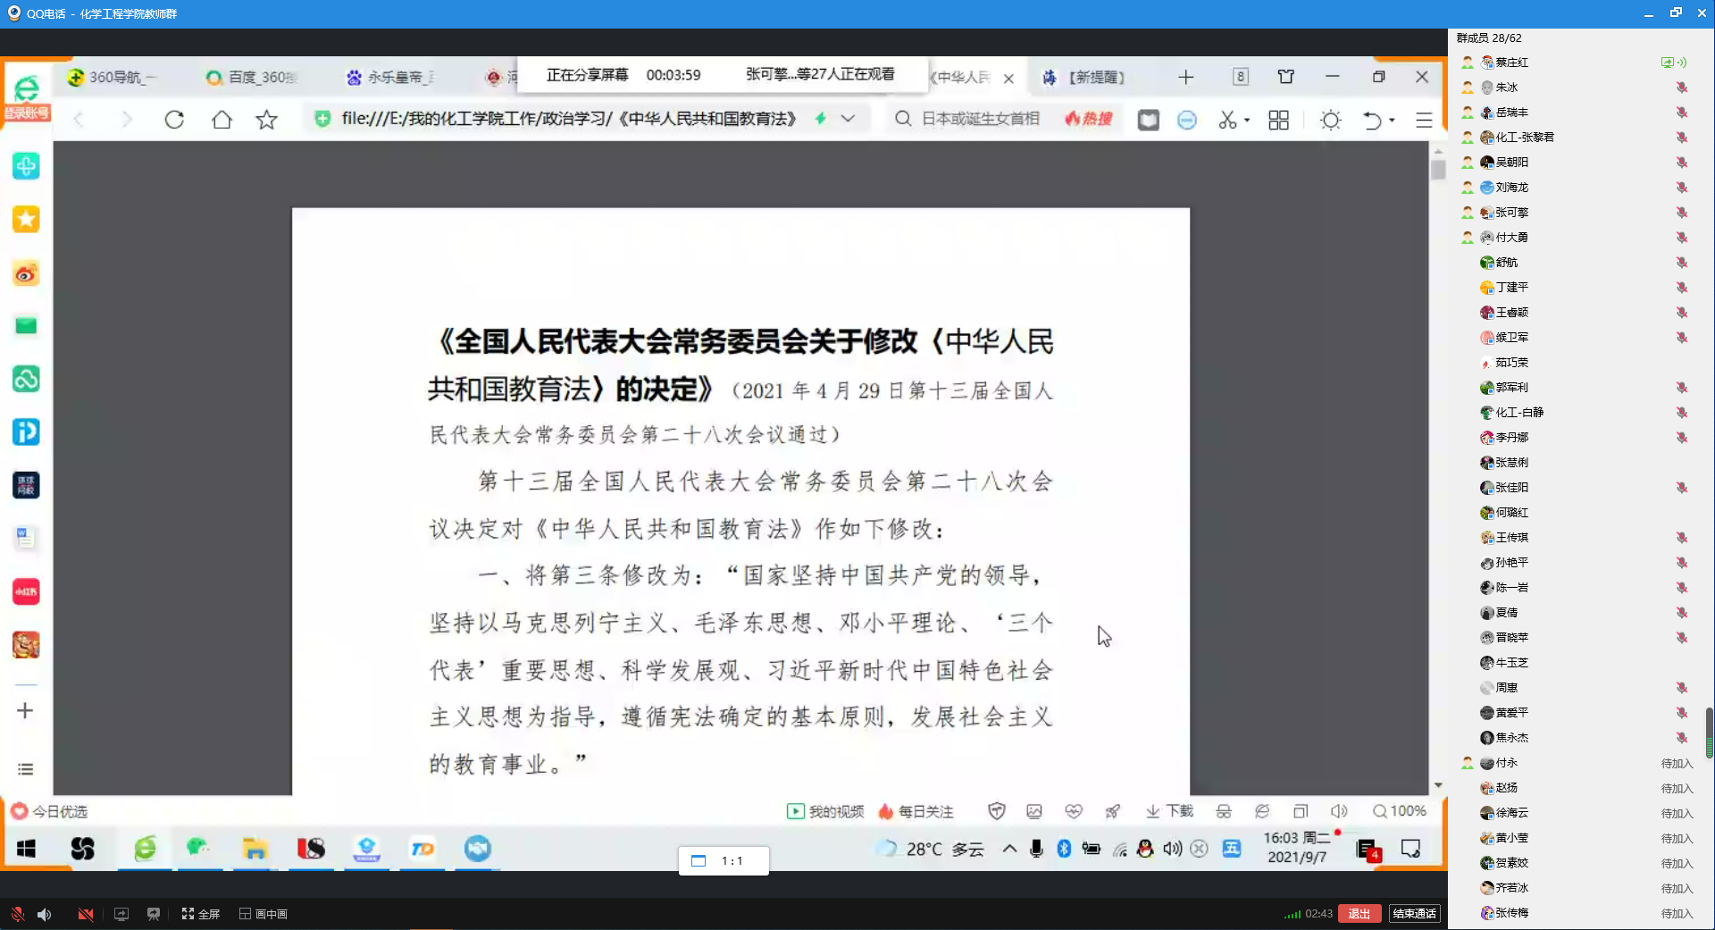Click 结束通话 to end the call
This screenshot has width=1715, height=930.
pyautogui.click(x=1414, y=913)
